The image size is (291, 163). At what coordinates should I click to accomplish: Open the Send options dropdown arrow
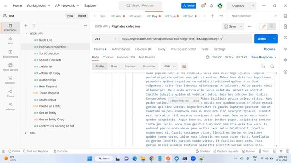tap(274, 39)
